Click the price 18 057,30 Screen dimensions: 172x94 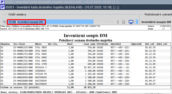pos(89,67)
